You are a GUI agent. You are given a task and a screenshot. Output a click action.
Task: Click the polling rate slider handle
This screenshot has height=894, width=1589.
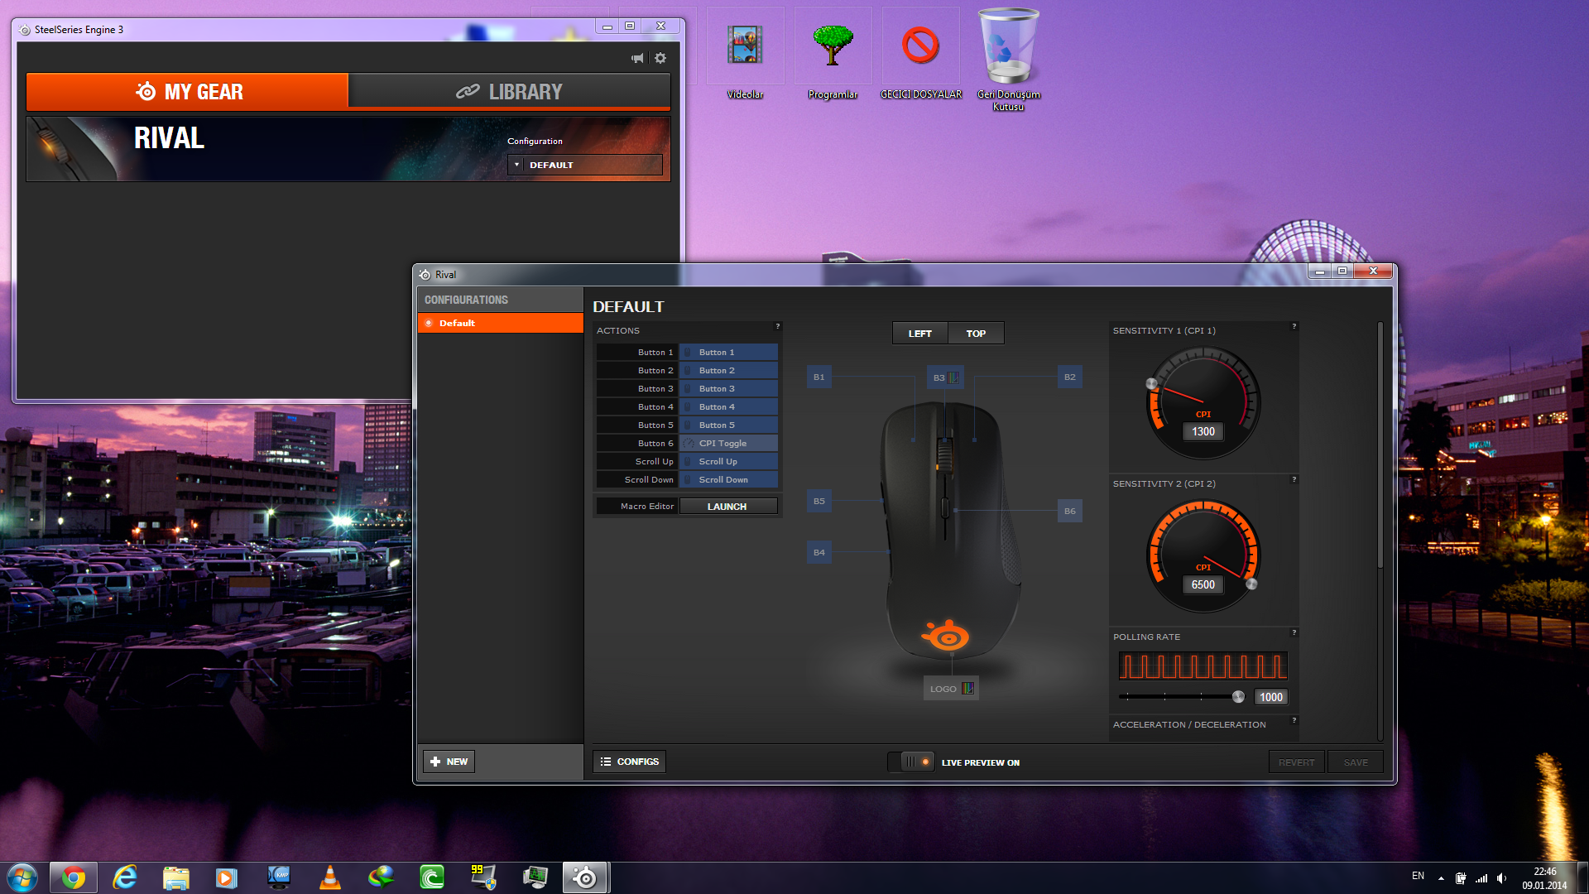coord(1238,697)
